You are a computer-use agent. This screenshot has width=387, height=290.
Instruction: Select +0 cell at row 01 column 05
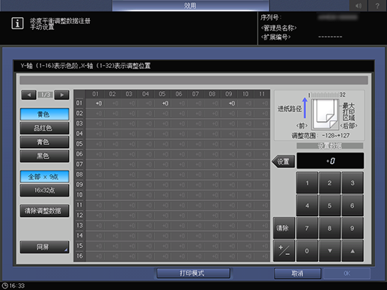[162, 103]
